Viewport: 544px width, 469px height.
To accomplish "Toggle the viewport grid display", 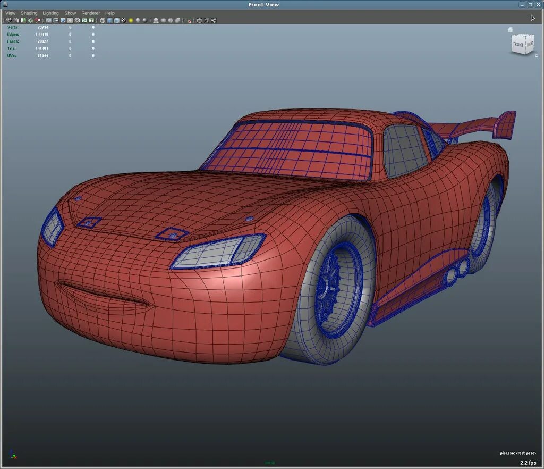I will coord(49,21).
